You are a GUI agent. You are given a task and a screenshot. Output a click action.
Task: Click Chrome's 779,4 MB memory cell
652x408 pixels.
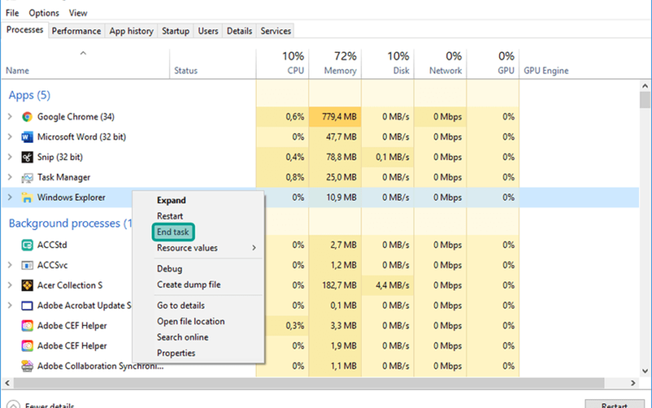point(335,117)
